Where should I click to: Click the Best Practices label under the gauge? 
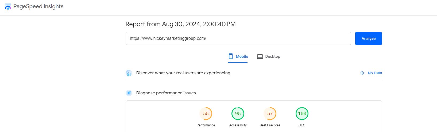pos(270,125)
